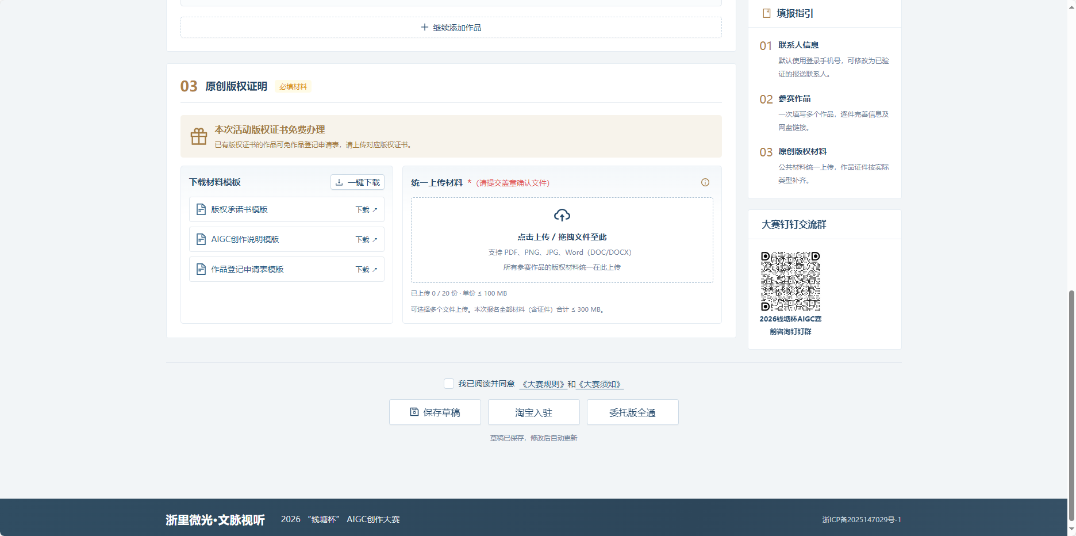Screen dimensions: 1076x536
Task: Click the 下载材料模板 heading
Action: tap(215, 182)
